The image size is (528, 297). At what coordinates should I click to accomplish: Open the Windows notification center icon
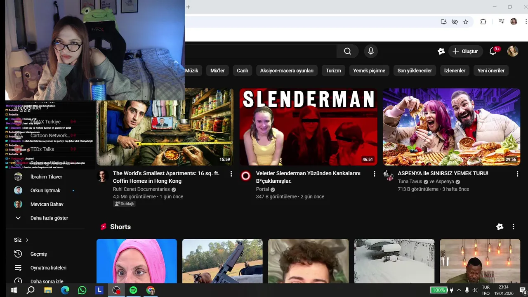523,290
